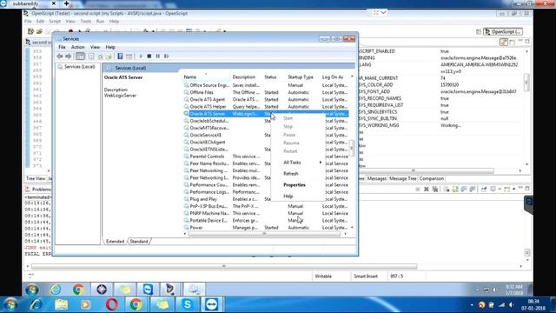This screenshot has height=313, width=556.
Task: Click the remote desktop Start button
Action: pyautogui.click(x=32, y=290)
